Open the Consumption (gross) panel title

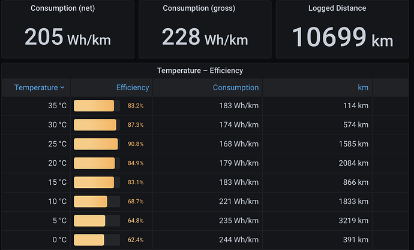click(x=199, y=8)
